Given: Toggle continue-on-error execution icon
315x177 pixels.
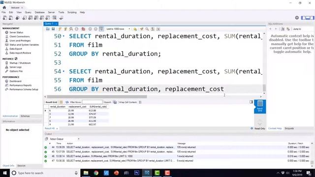Looking at the screenshot, I should (x=83, y=29).
